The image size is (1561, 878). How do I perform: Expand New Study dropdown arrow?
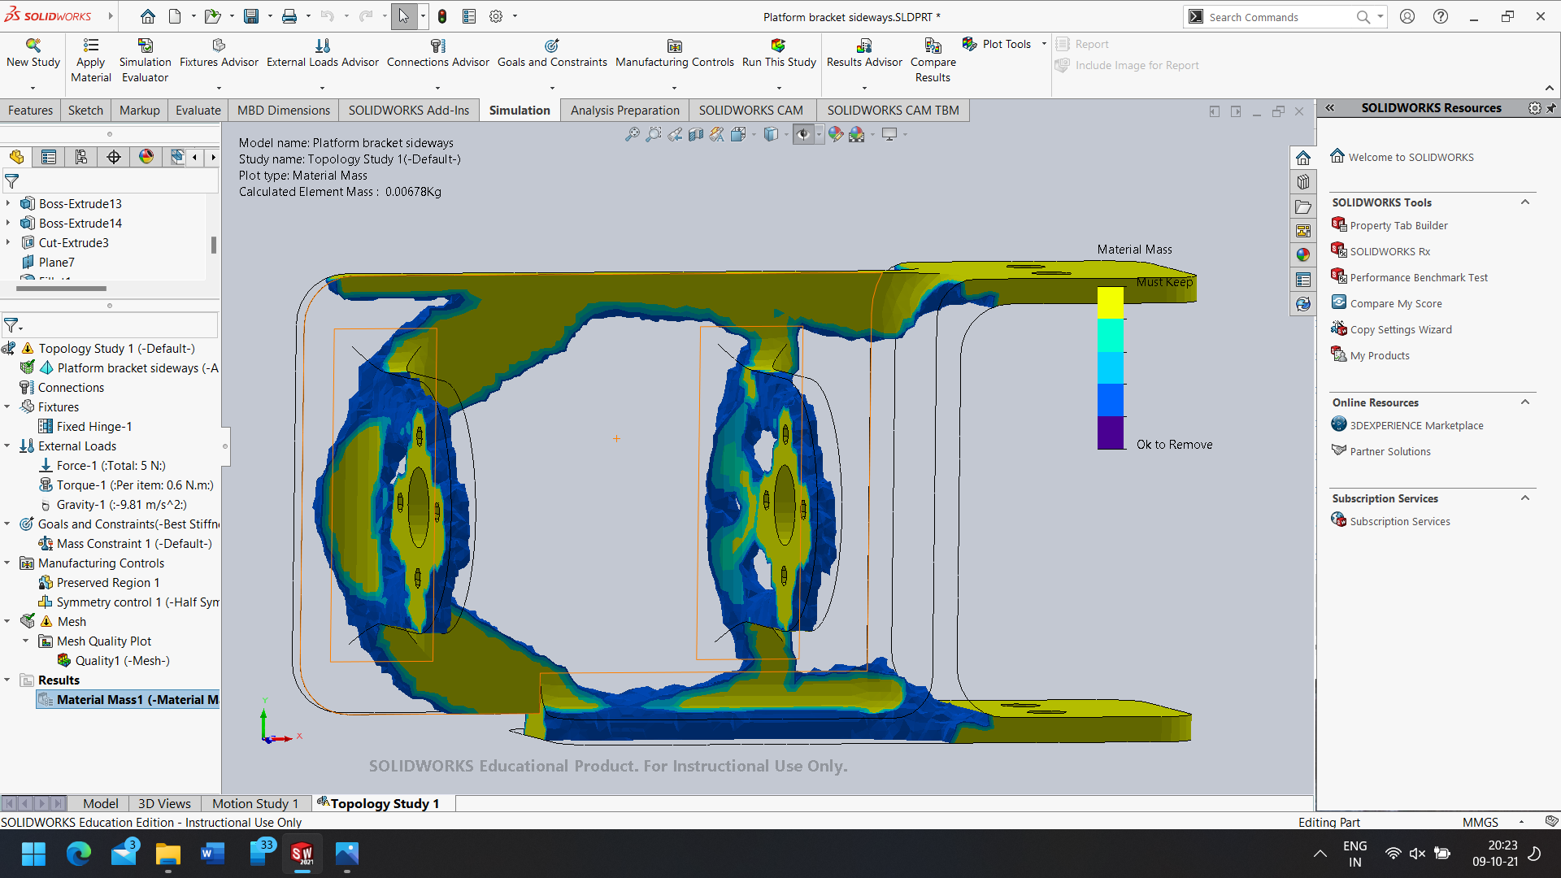tap(33, 88)
